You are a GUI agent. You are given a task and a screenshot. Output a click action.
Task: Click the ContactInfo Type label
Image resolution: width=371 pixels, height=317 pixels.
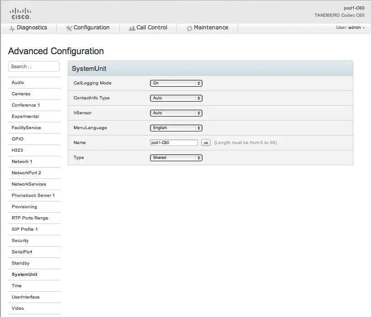point(92,98)
